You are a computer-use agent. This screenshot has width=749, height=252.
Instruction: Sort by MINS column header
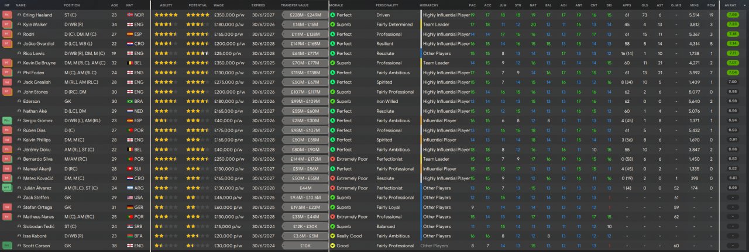point(694,5)
